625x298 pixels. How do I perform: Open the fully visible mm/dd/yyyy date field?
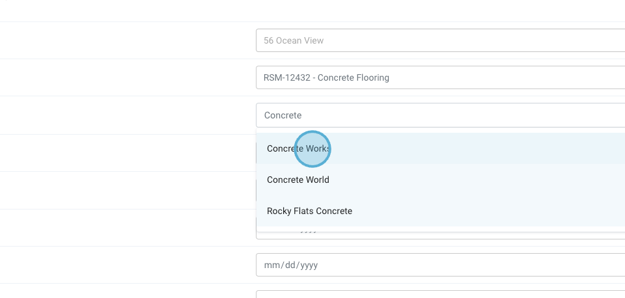(440, 265)
